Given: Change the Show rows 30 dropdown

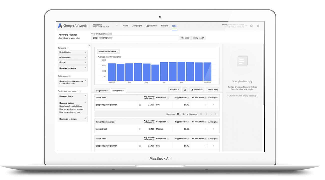Looking at the screenshot, I should pos(179,114).
